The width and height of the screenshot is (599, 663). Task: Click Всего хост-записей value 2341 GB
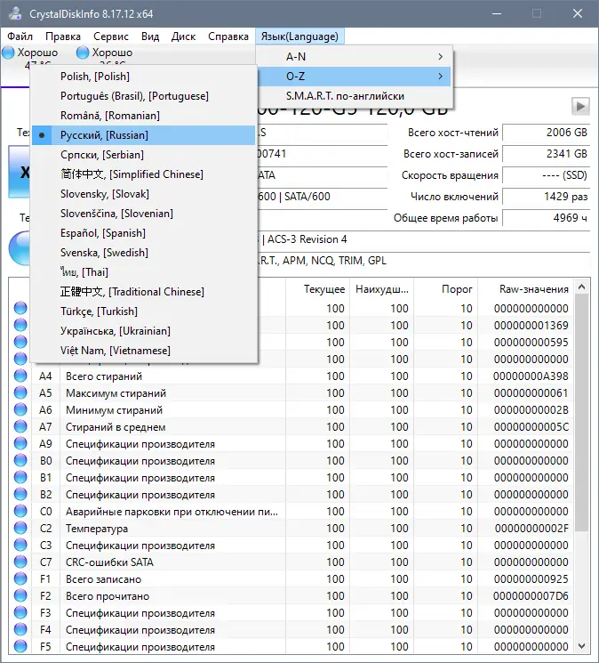tap(547, 154)
